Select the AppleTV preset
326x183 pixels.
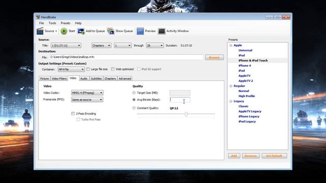[244, 76]
